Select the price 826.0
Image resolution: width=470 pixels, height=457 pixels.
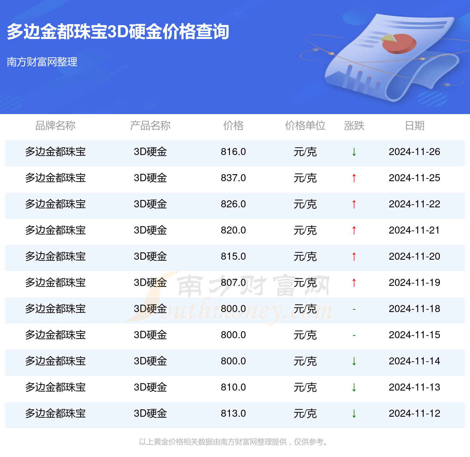point(233,204)
